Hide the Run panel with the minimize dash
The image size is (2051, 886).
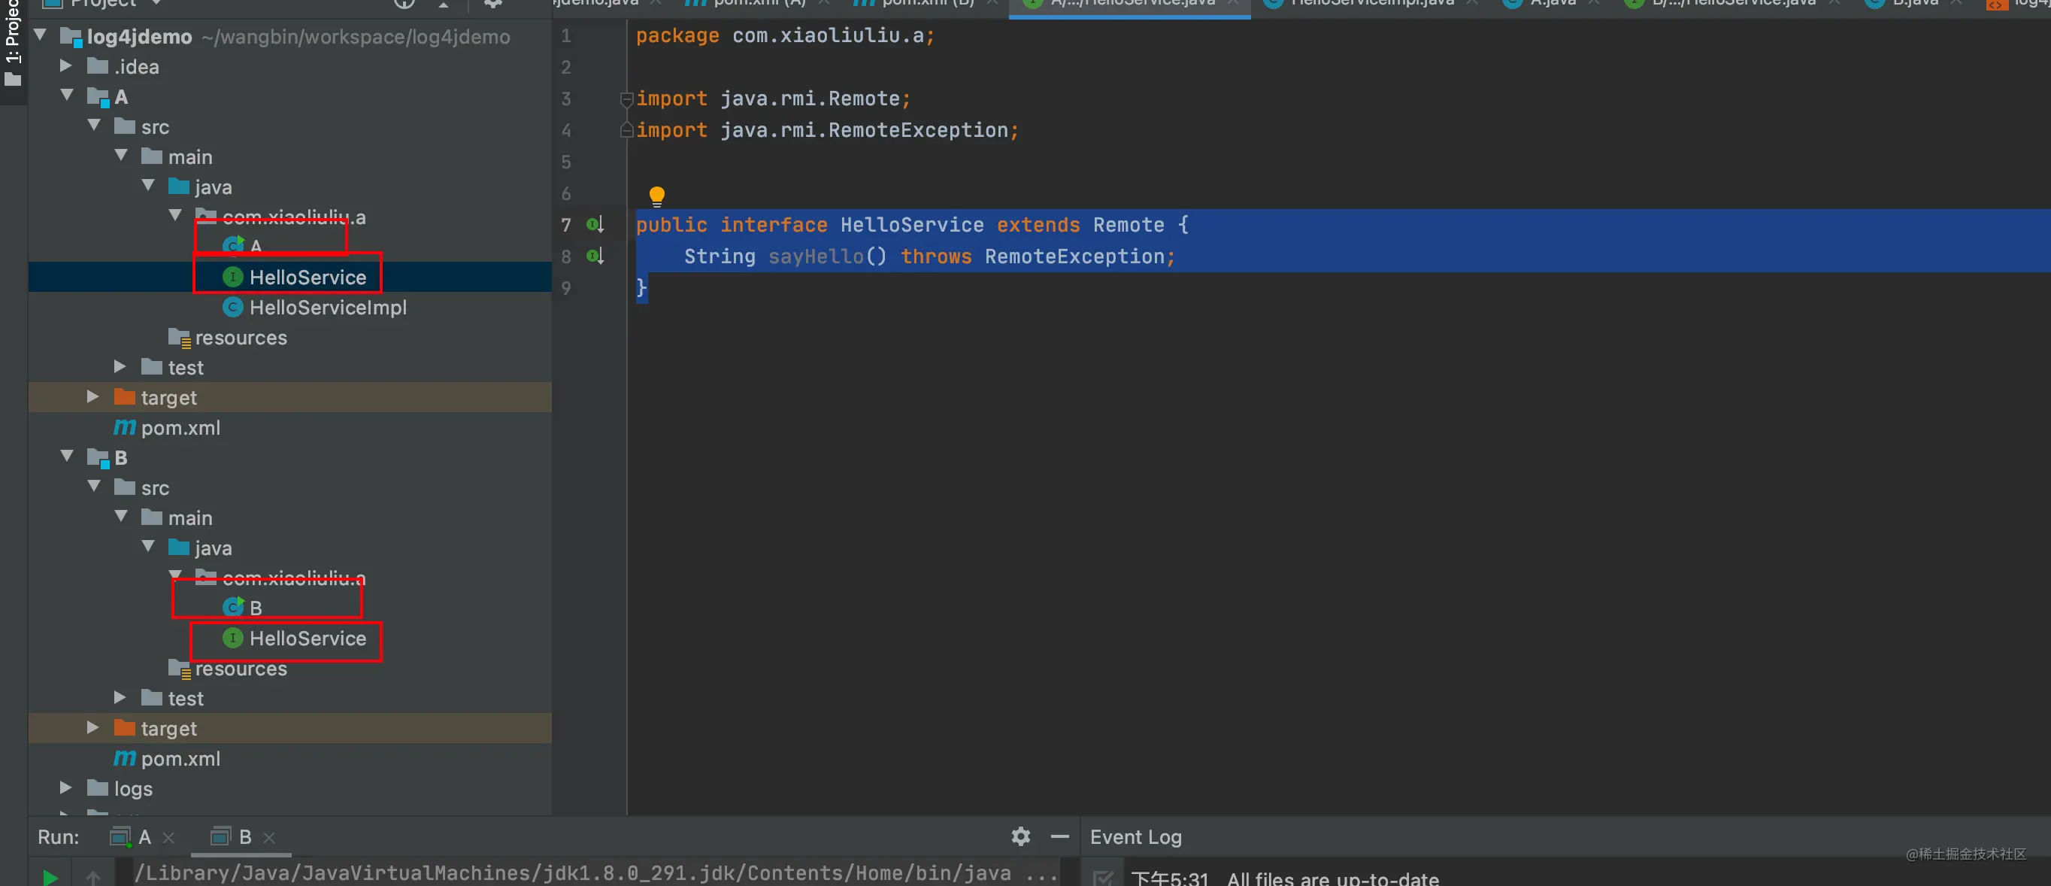pos(1060,836)
